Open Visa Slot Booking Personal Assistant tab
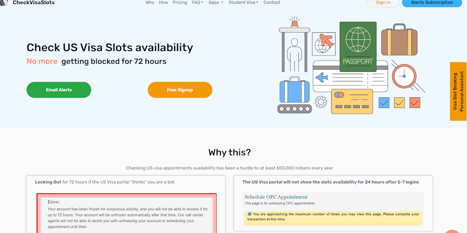The image size is (467, 233). click(458, 91)
